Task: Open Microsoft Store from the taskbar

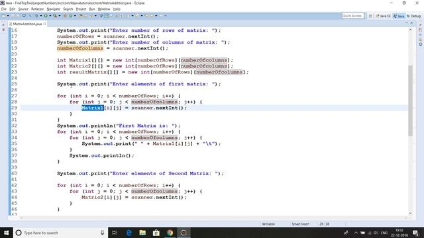Action: click(156, 233)
